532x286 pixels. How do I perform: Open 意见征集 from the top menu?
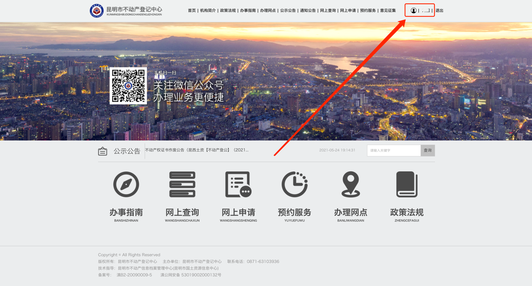coord(388,10)
